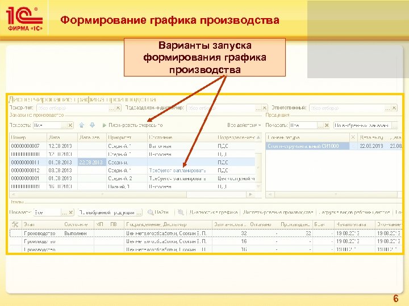The height and width of the screenshot is (306, 409).
Task: Click the move-down arrow icon in orders toolbar
Action: 93,125
